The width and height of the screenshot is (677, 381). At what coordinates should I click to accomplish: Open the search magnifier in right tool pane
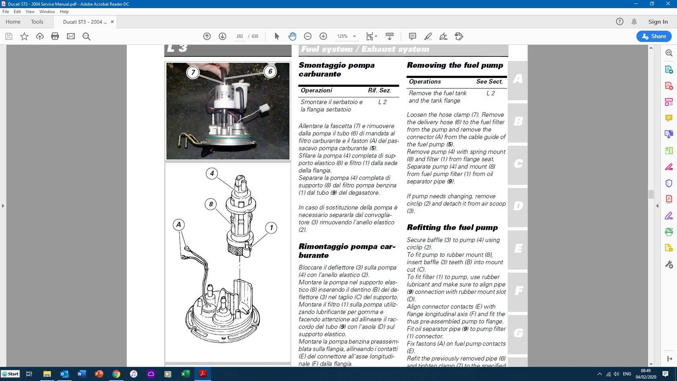[x=669, y=53]
